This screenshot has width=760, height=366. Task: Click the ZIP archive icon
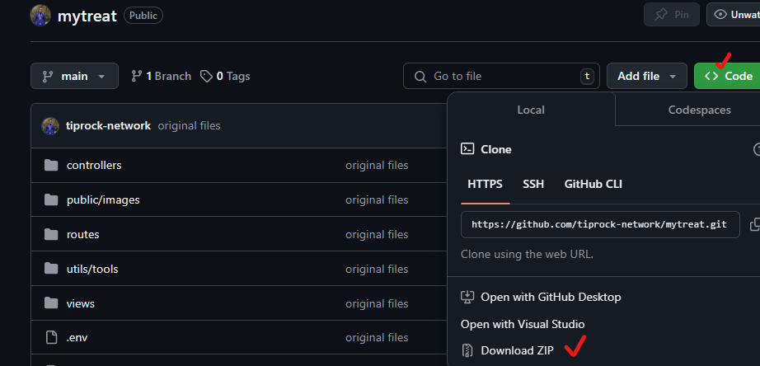(x=467, y=350)
